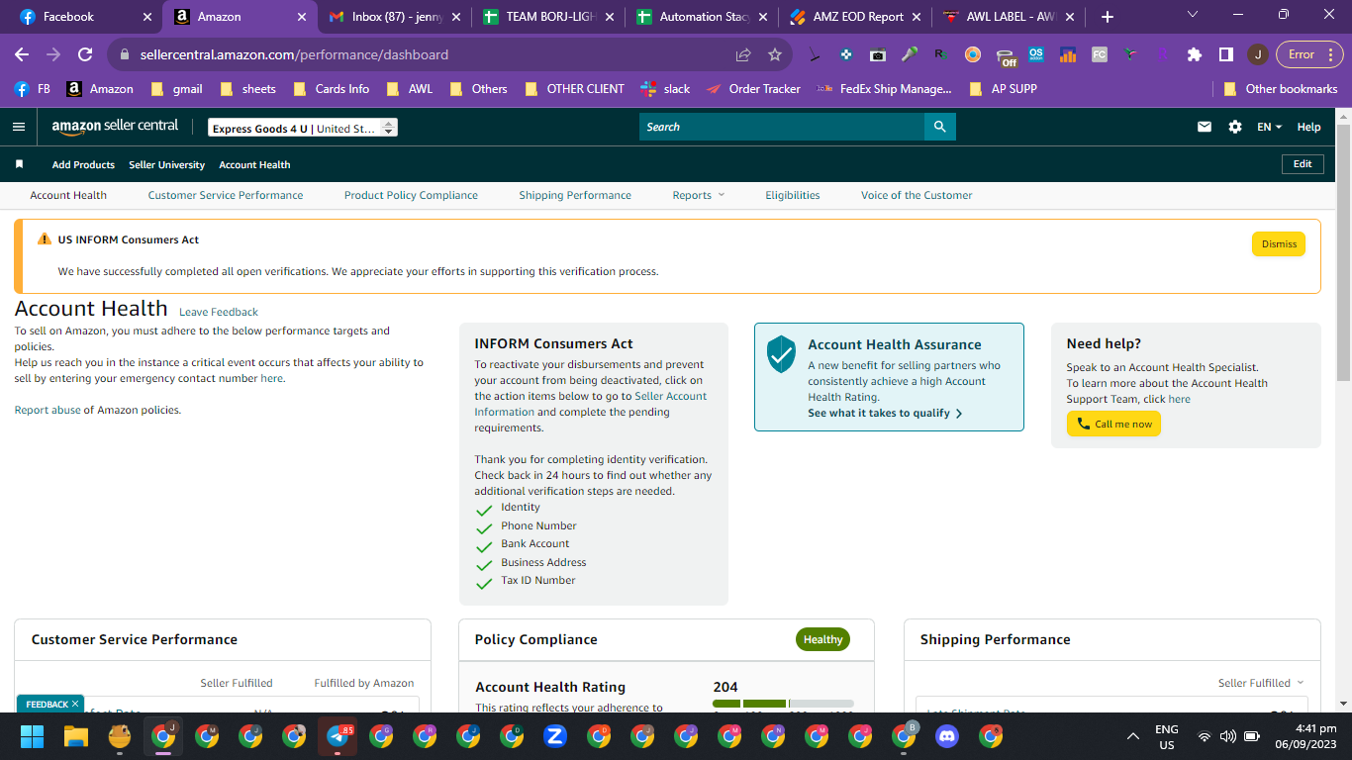Open Seller Fulfilled dropdown in Shipping Performance
The image size is (1352, 760).
pyautogui.click(x=1261, y=683)
